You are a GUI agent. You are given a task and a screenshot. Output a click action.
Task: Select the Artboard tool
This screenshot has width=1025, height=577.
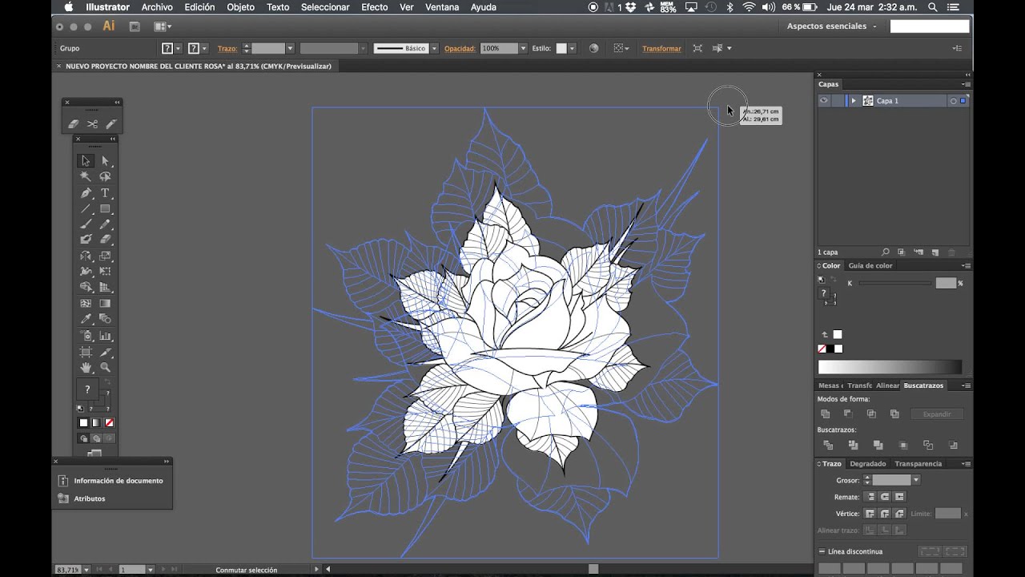click(86, 352)
